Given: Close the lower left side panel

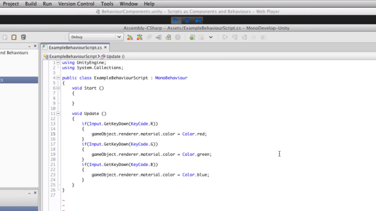Looking at the screenshot, I should 35,193.
